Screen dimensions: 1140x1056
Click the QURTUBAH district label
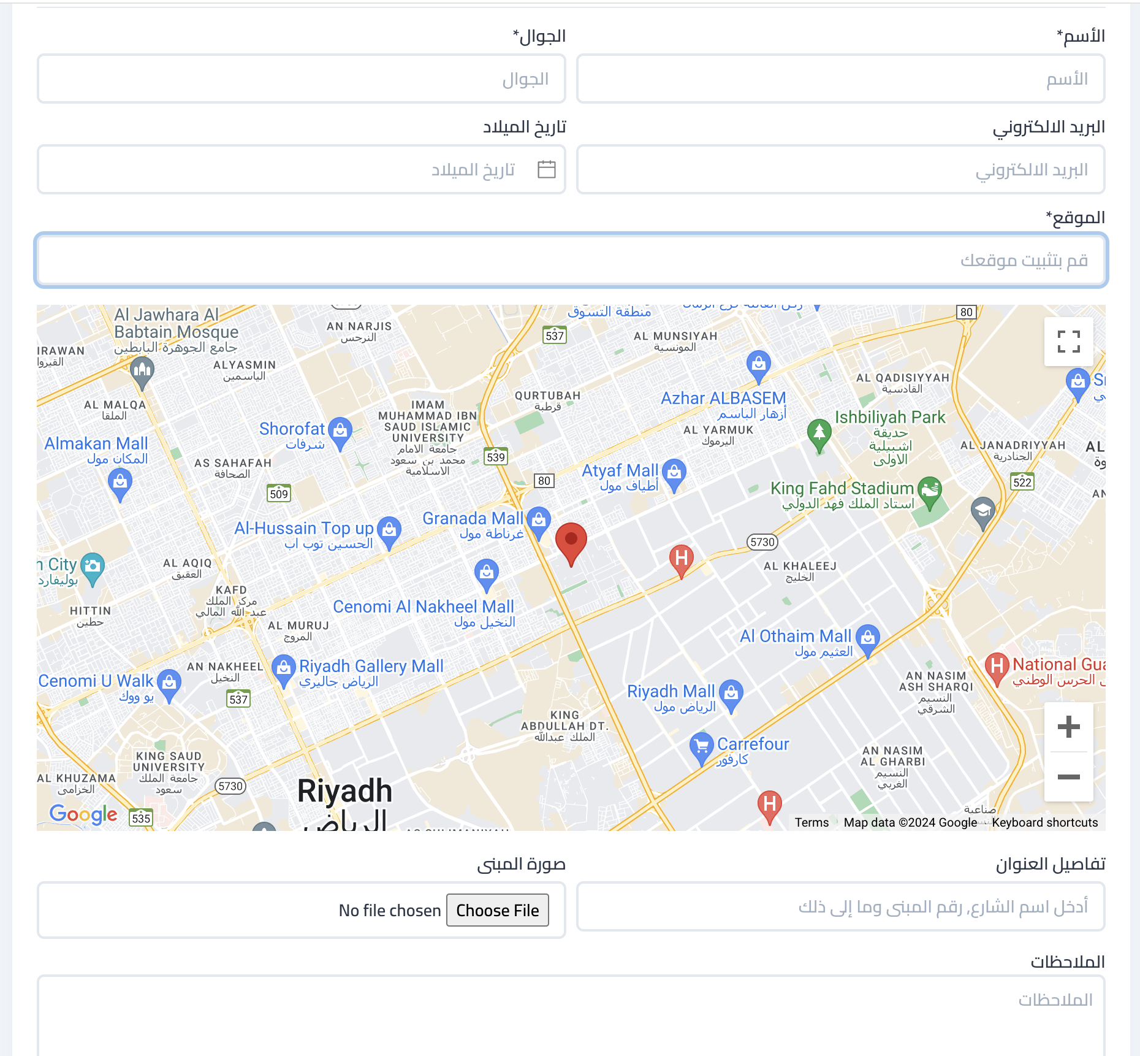click(547, 400)
